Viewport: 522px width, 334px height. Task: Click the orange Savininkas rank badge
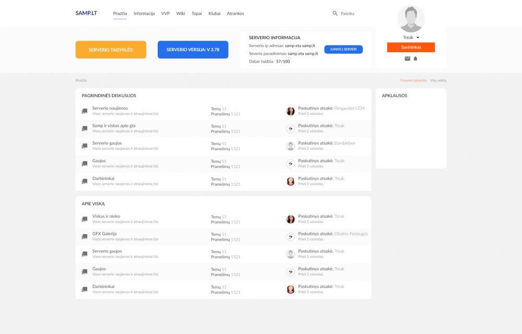[x=411, y=47]
